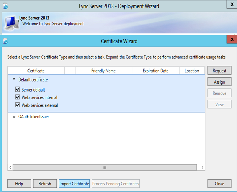Viewport: 237px width, 192px height.
Task: Click Process Pending Certificates button
Action: pyautogui.click(x=116, y=183)
